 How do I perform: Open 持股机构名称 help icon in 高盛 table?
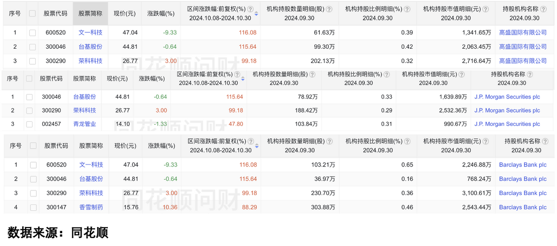[544, 9]
